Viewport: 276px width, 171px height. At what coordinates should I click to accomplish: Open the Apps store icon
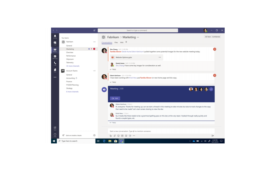(x=55, y=128)
